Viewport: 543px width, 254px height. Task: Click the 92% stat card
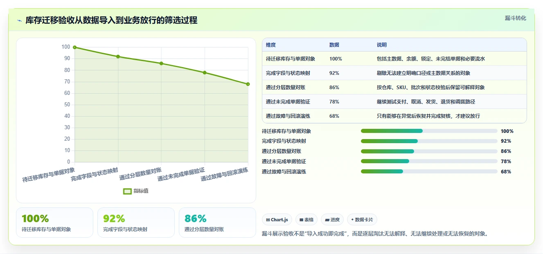(x=136, y=223)
